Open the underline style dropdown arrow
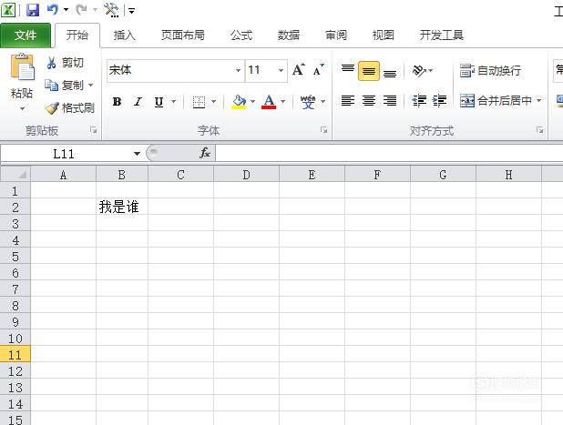 coord(174,102)
